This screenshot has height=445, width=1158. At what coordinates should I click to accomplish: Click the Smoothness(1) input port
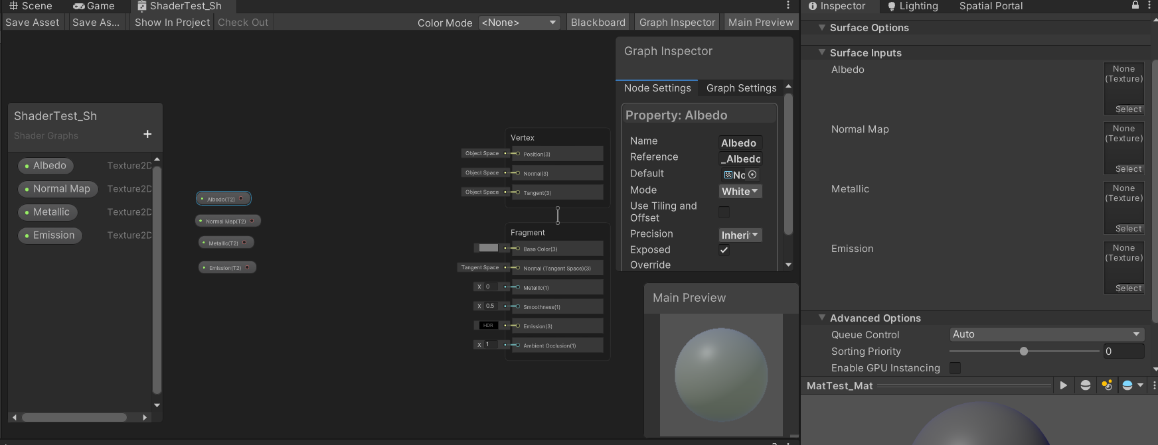pyautogui.click(x=517, y=306)
